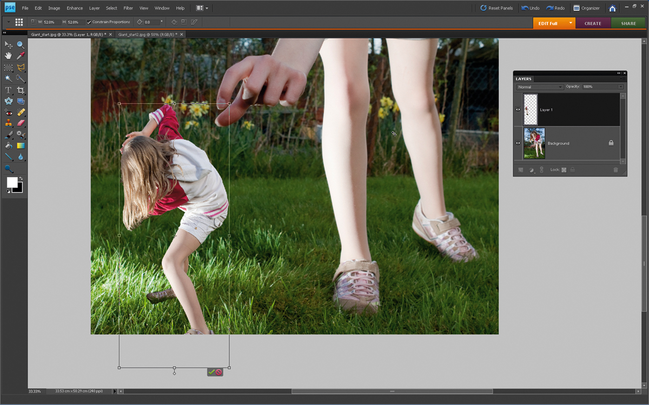The image size is (649, 405).
Task: Select the Clone Stamp tool
Action: point(9,123)
